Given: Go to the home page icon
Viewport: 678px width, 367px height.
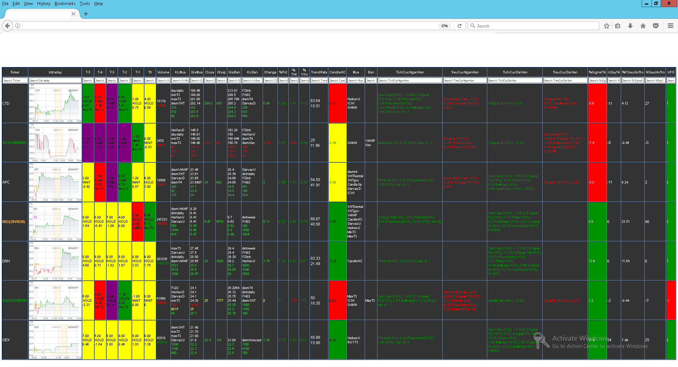Looking at the screenshot, I should coord(643,26).
